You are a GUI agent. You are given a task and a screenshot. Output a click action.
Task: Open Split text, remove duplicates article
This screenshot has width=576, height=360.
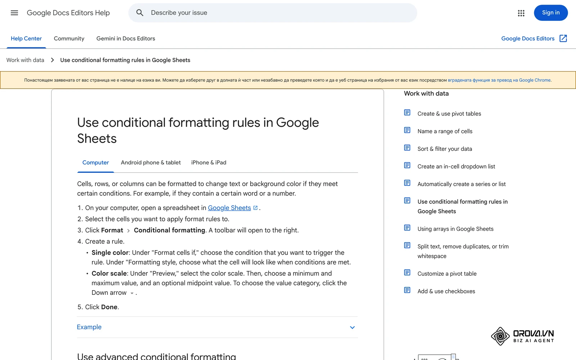click(x=463, y=251)
